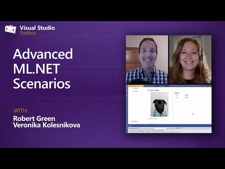This screenshot has width=225, height=169.
Task: Close the MLModel2.mbconfig tab
Action: point(142,86)
